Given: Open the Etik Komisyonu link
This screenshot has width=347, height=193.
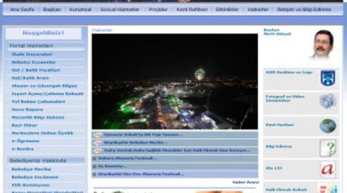Looking at the screenshot, I should coord(31,185).
